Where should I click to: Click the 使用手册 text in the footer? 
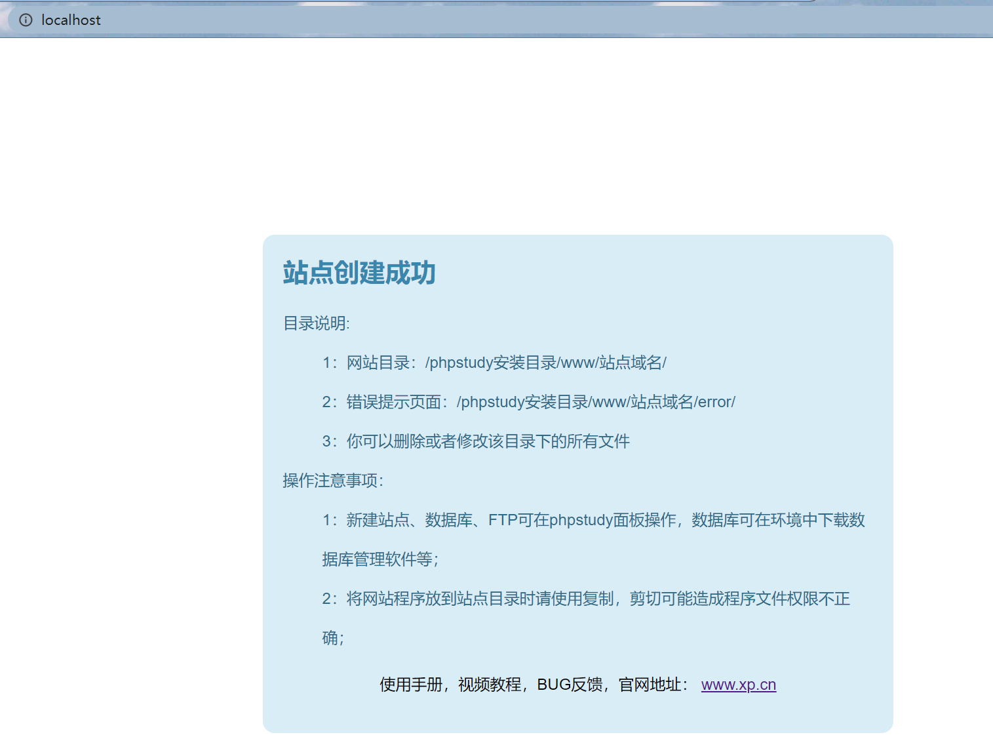(x=411, y=684)
